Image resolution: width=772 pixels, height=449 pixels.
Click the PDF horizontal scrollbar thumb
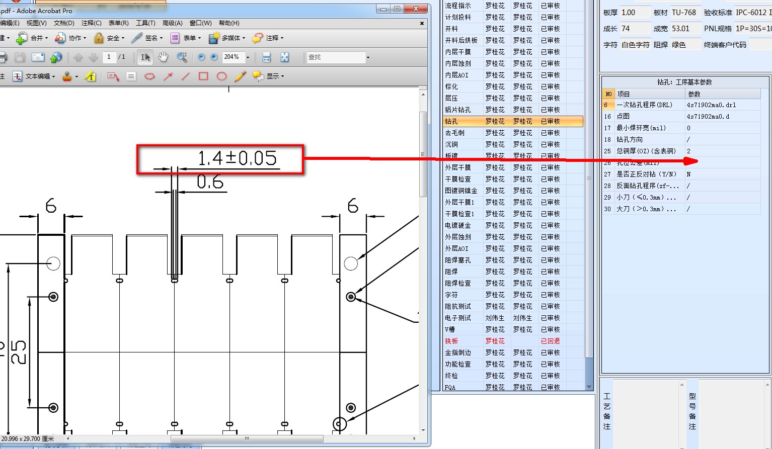click(246, 438)
